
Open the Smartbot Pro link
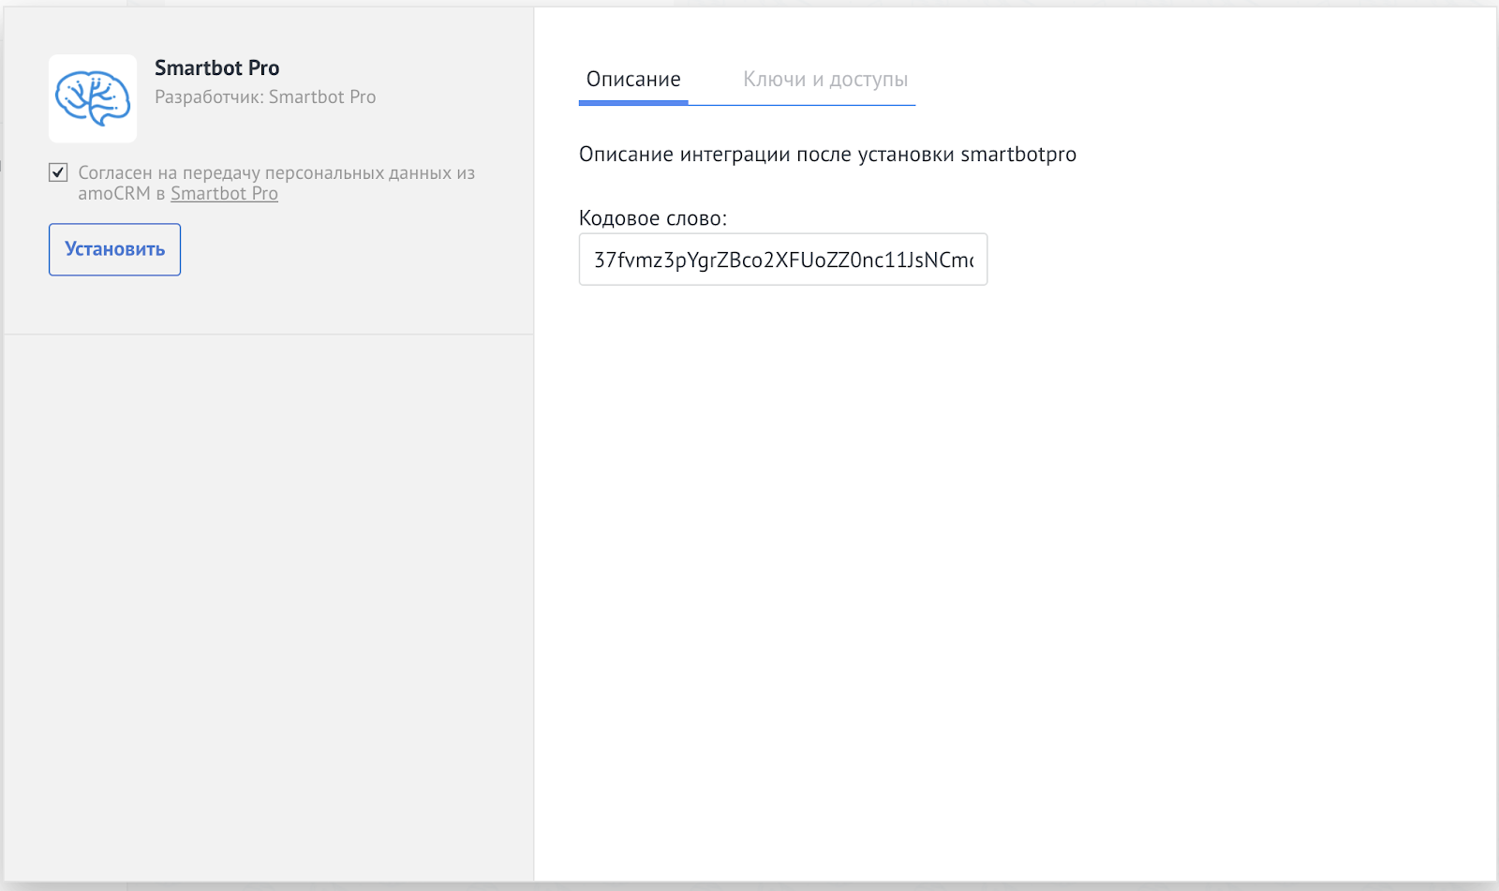pyautogui.click(x=224, y=194)
